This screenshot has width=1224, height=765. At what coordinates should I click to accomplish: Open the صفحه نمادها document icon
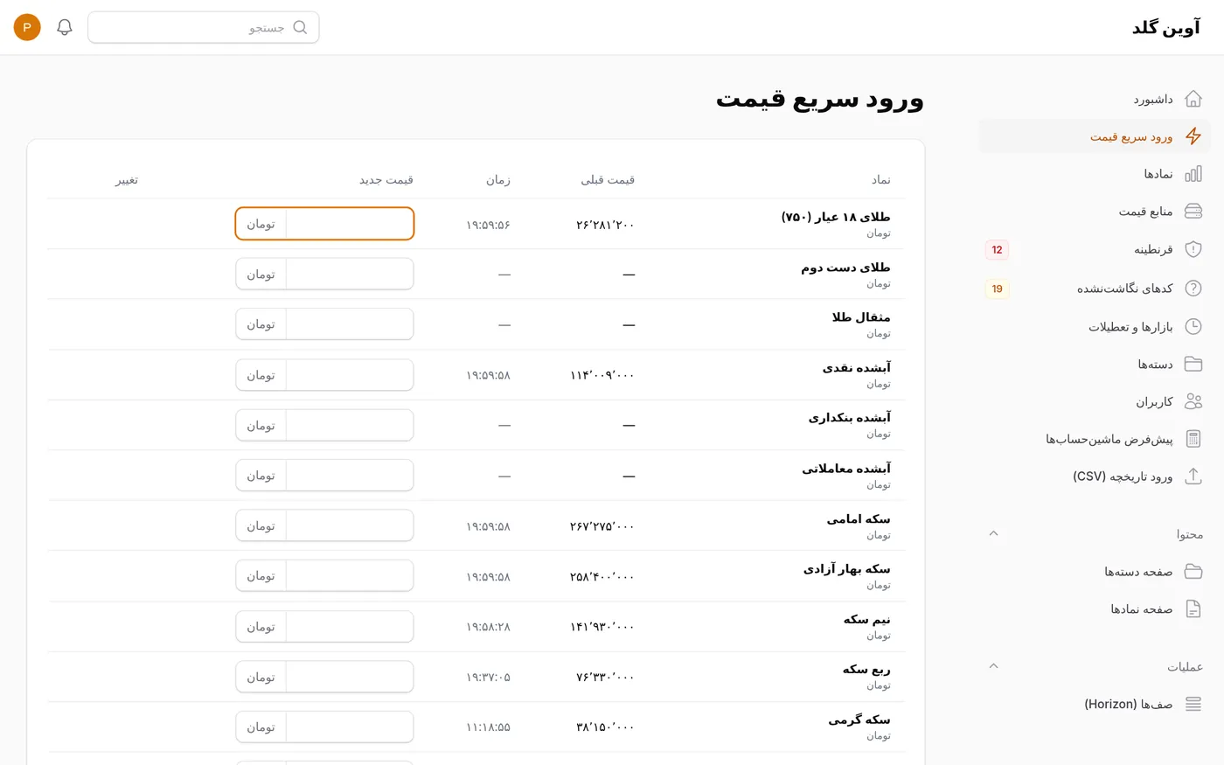[1193, 609]
